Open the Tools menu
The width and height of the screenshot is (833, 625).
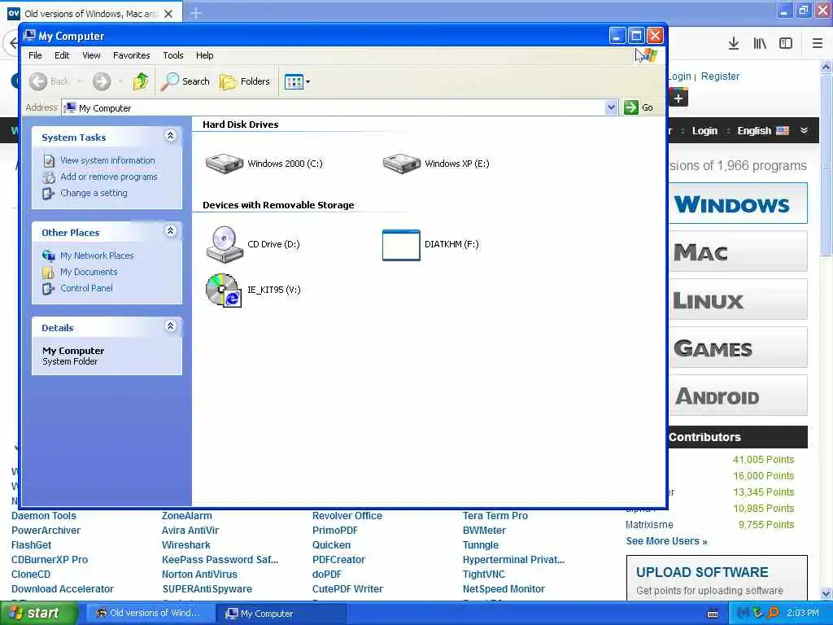tap(172, 55)
